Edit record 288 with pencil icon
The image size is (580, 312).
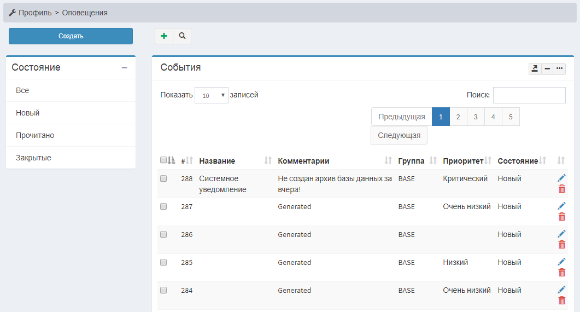pyautogui.click(x=561, y=178)
